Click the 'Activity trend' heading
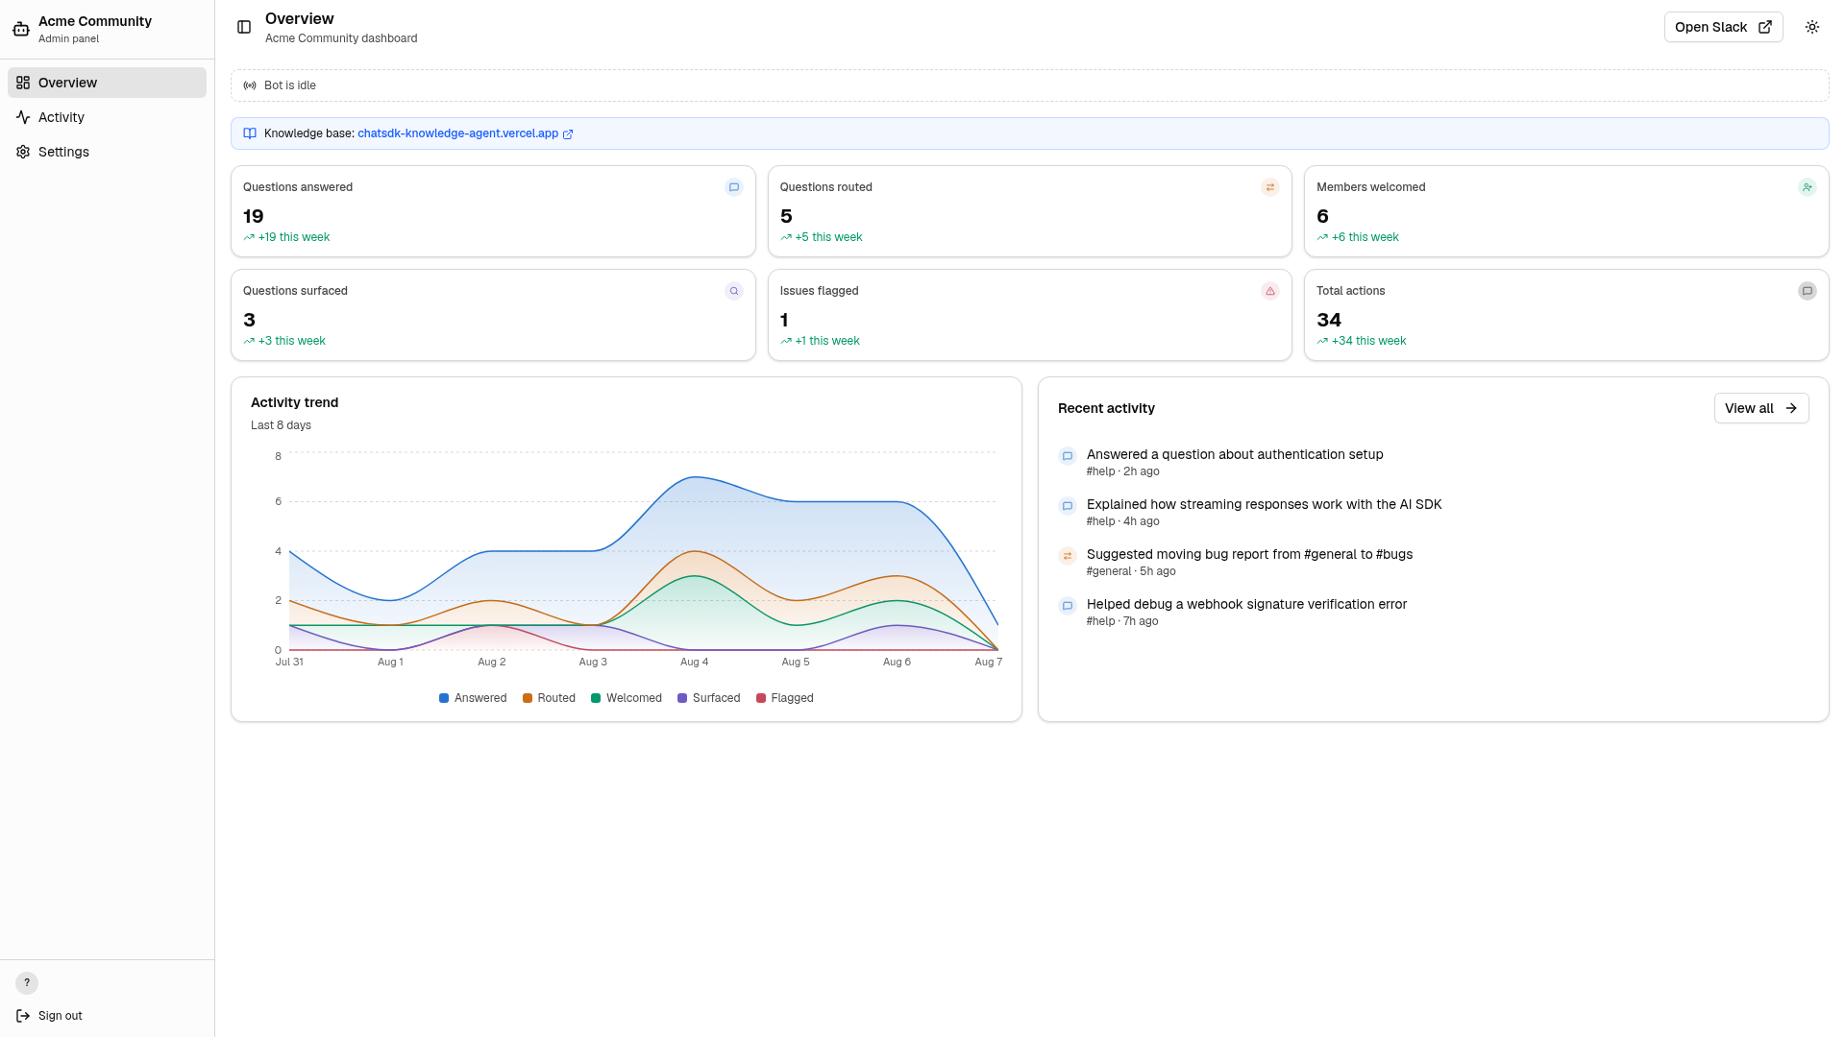 pyautogui.click(x=294, y=402)
